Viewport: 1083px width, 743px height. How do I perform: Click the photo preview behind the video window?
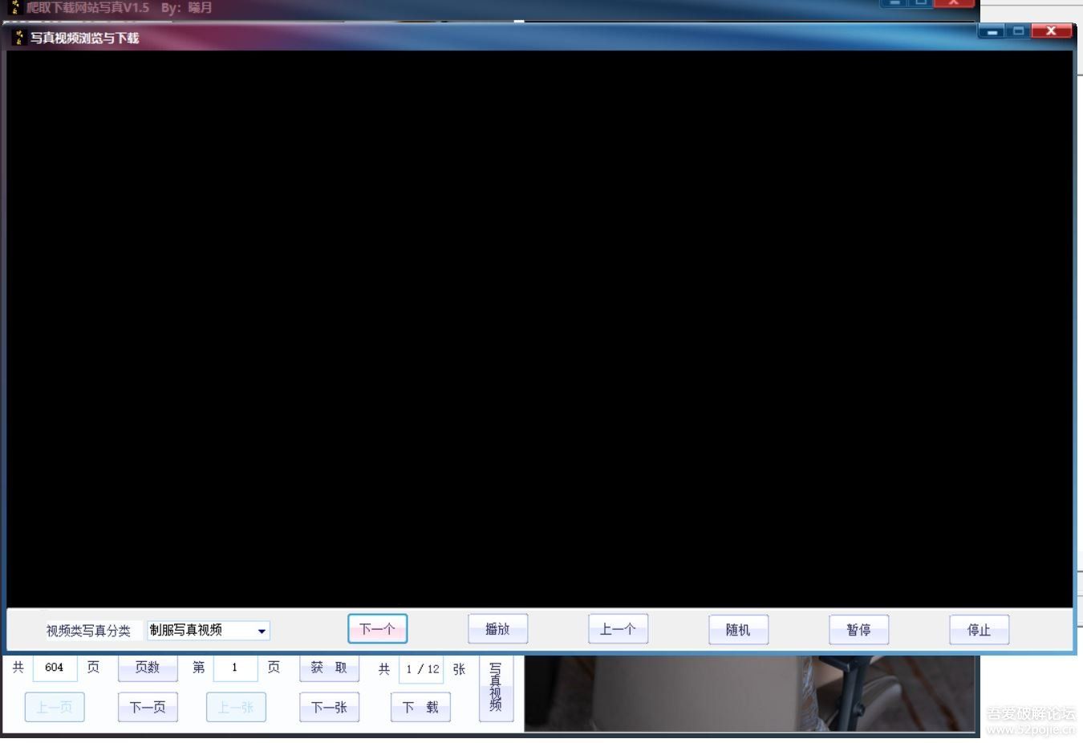(x=750, y=693)
